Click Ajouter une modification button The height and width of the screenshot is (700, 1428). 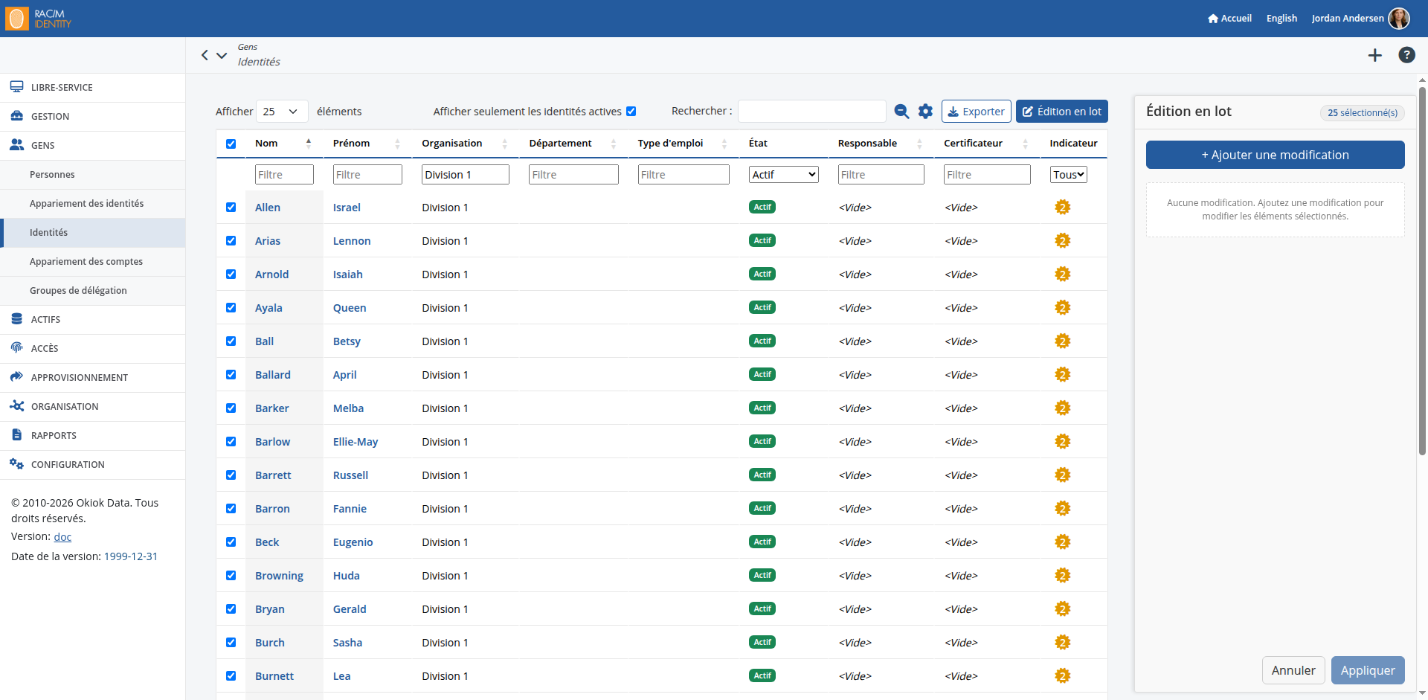(x=1275, y=155)
